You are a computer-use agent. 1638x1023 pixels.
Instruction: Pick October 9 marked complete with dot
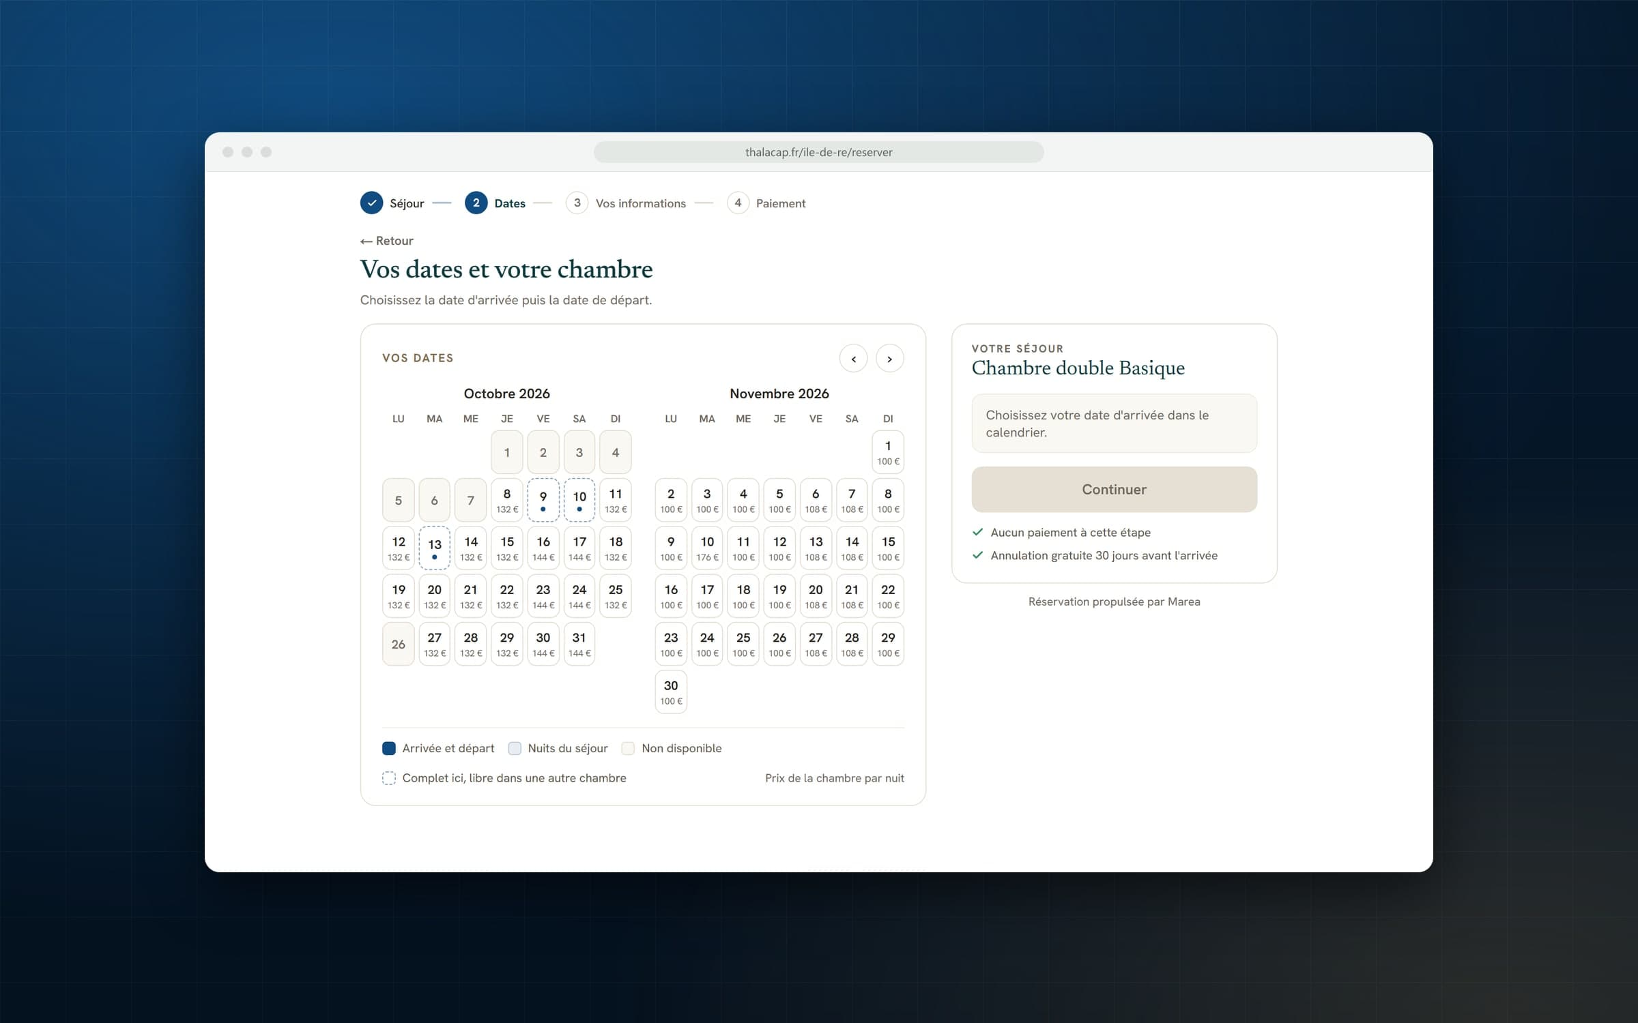tap(543, 500)
